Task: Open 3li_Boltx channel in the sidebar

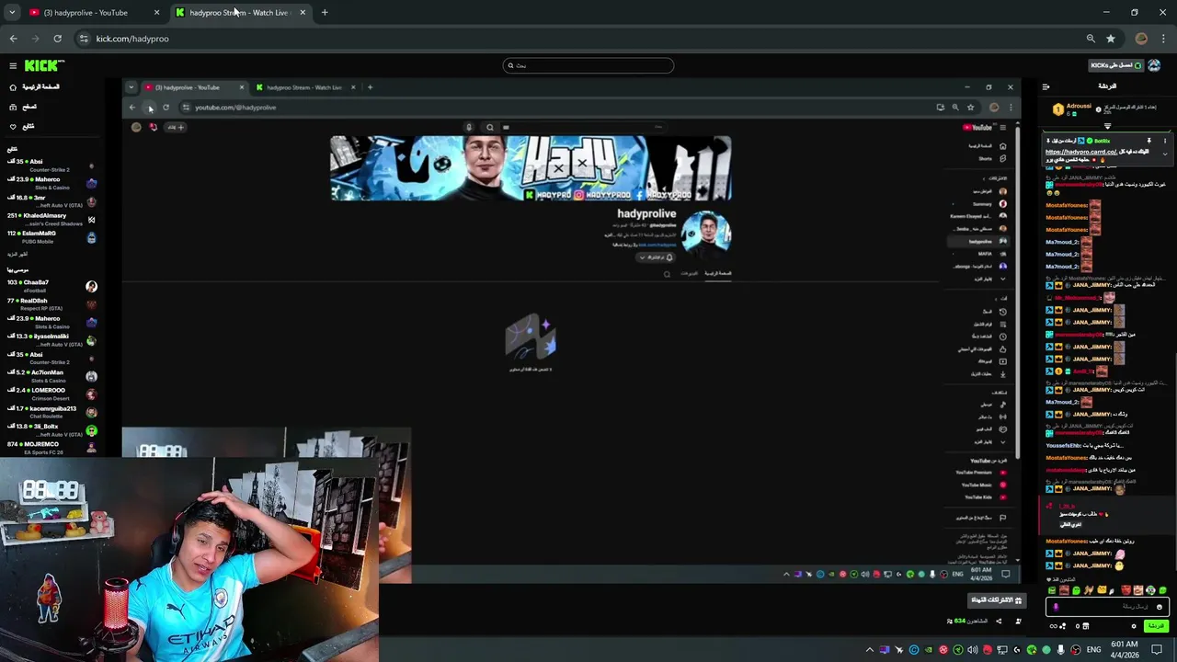Action: click(51, 429)
